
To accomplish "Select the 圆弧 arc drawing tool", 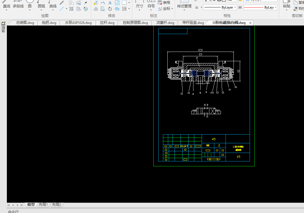I will tap(41, 6).
